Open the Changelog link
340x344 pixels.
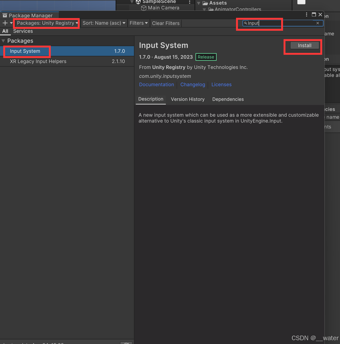coord(193,85)
